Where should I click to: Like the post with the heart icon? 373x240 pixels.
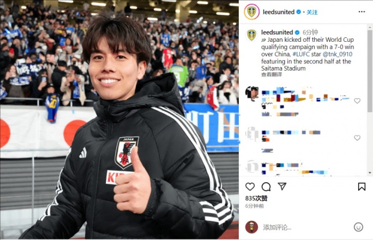(250, 186)
